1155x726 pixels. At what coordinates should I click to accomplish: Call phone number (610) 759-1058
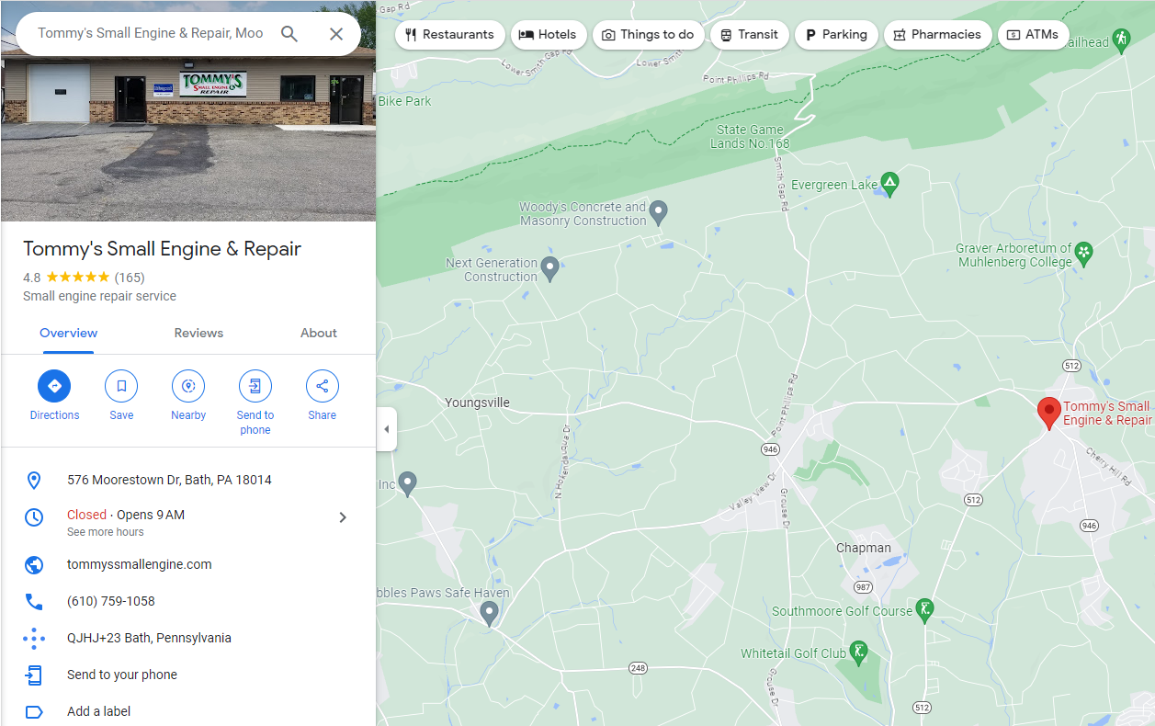pyautogui.click(x=111, y=601)
